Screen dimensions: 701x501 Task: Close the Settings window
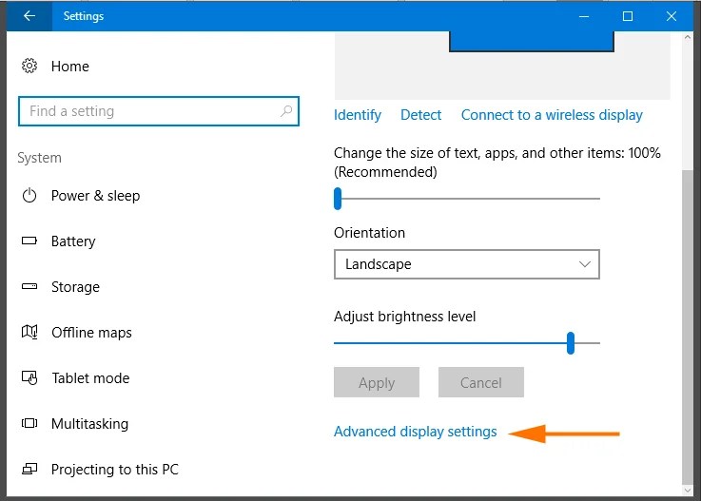(x=672, y=16)
